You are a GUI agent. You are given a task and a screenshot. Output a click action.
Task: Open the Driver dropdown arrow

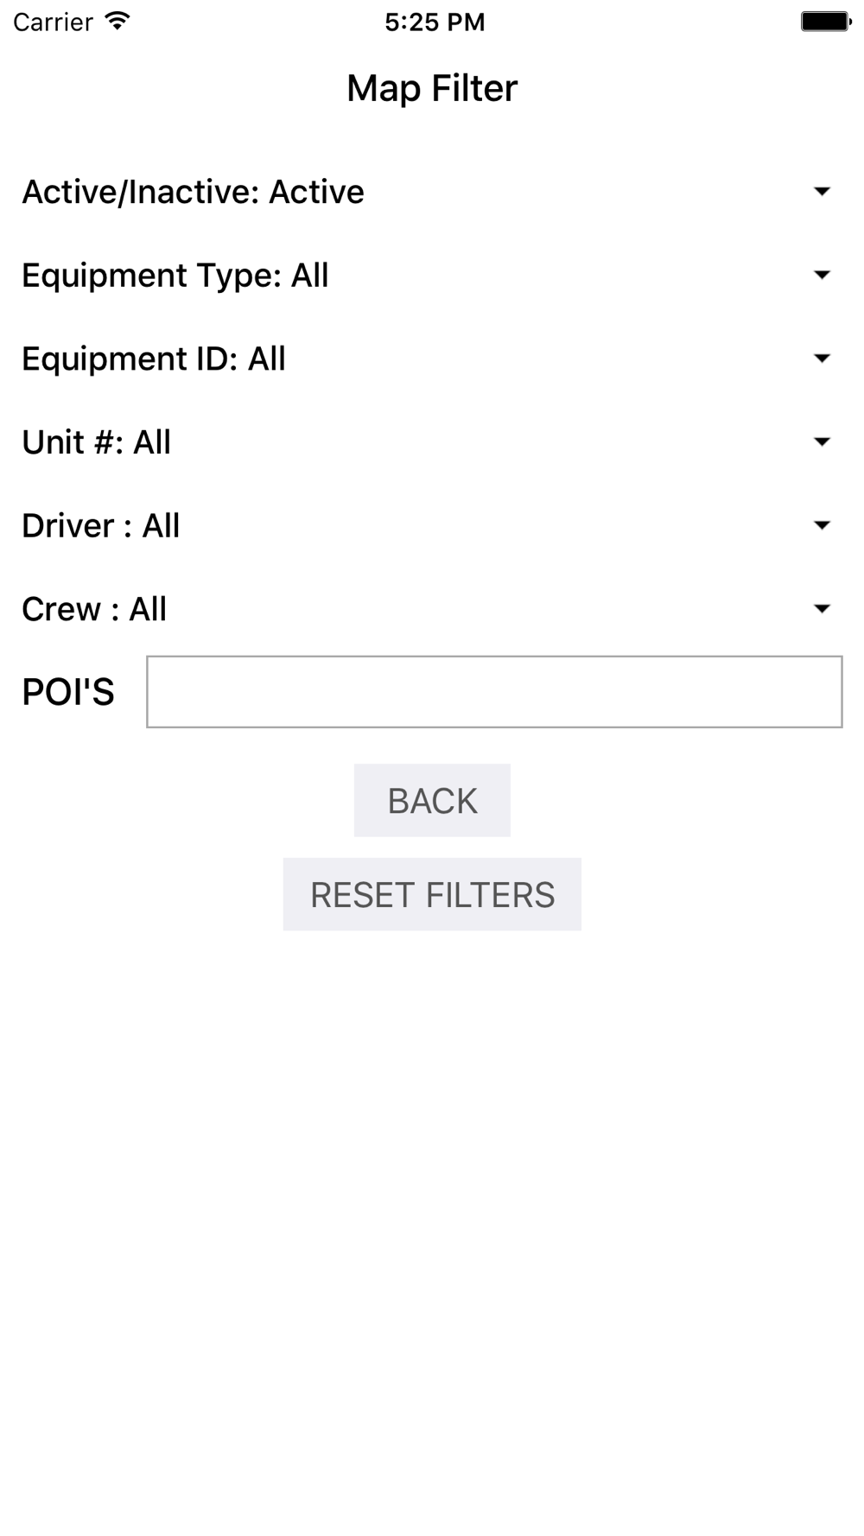822,525
